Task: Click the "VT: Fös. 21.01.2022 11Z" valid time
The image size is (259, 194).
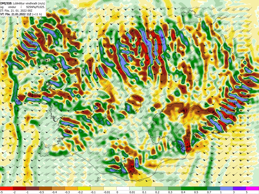Action: [16, 14]
